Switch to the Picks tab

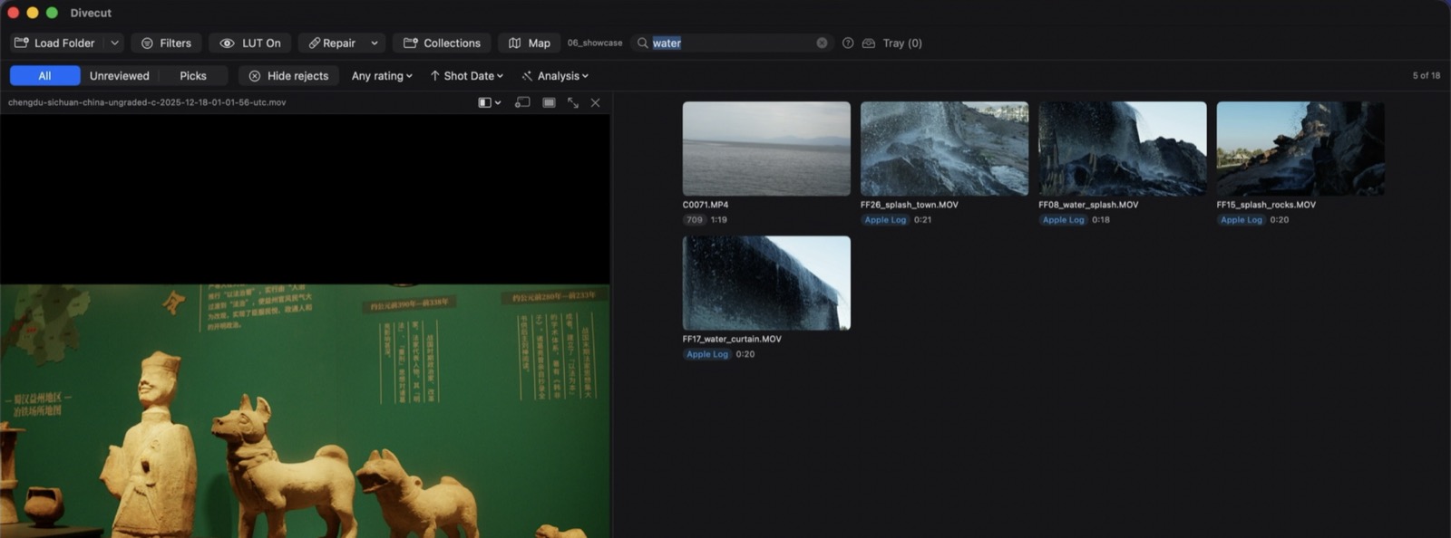click(193, 76)
